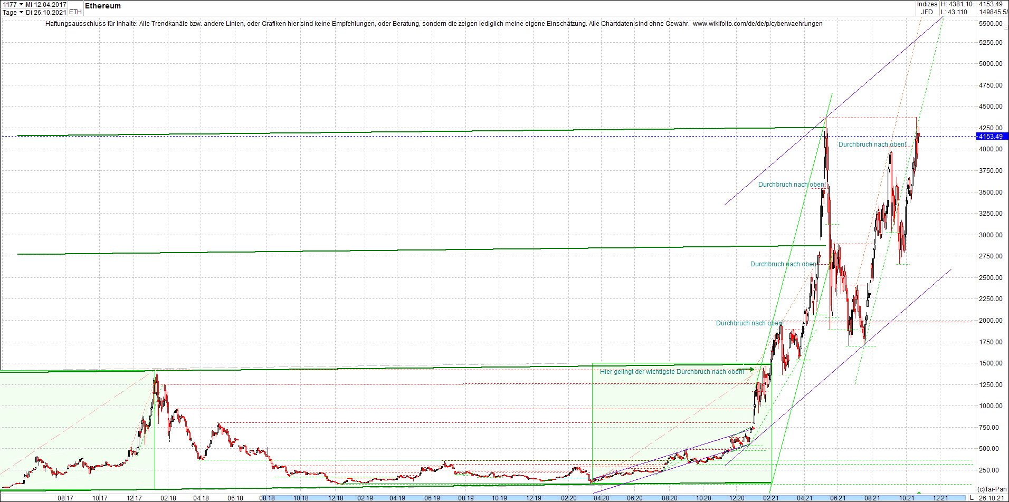The height and width of the screenshot is (502, 1009).
Task: Select the ETH symbol label
Action: pos(75,12)
